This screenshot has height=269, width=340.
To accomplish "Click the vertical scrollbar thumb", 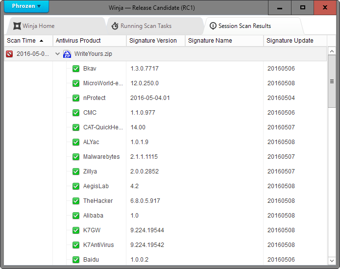I will [332, 81].
